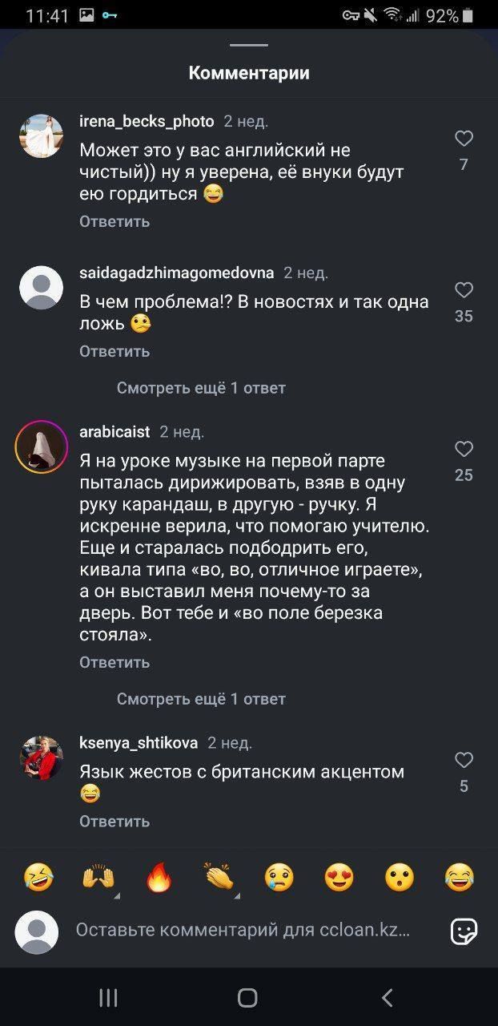Insert the heart eyes emoji
This screenshot has width=498, height=1026.
[339, 878]
